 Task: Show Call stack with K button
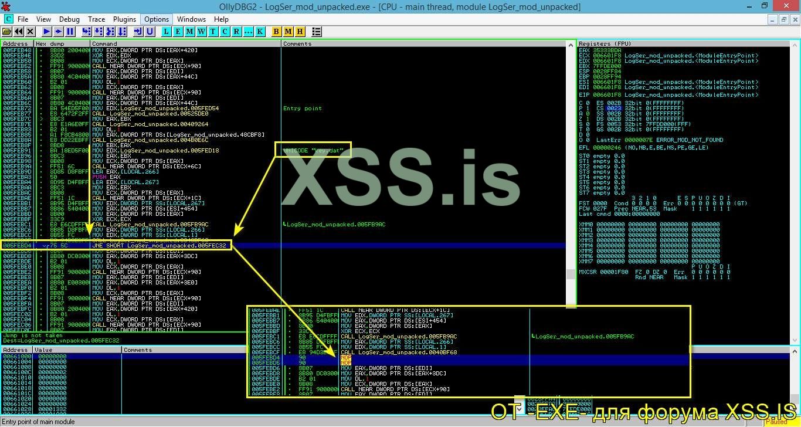[x=260, y=32]
